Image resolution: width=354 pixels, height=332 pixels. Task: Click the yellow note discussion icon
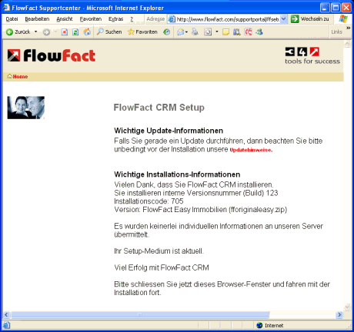pos(225,32)
